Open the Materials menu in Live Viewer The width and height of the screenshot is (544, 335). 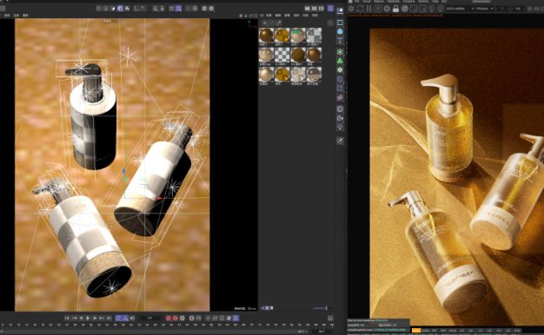(394, 2)
